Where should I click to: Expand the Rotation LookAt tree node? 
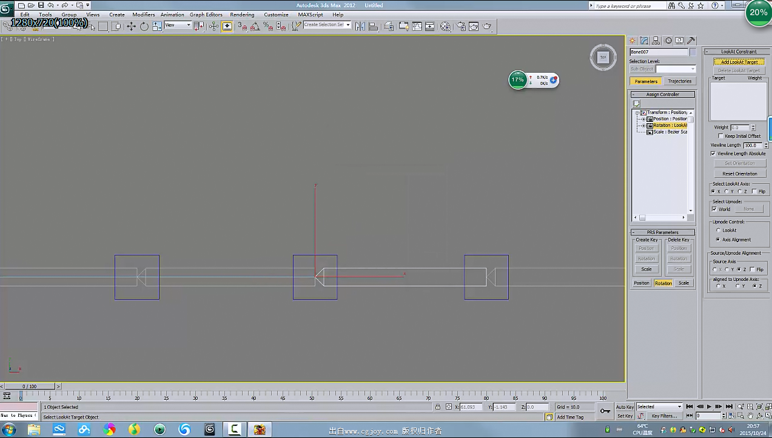click(643, 126)
